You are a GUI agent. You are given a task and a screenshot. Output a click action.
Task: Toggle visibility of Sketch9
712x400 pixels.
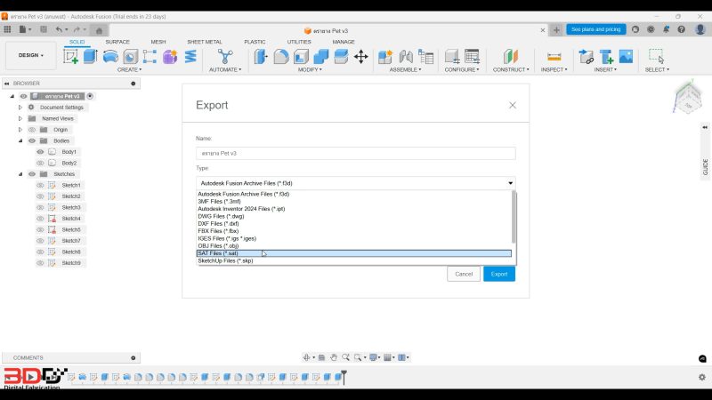click(x=40, y=263)
